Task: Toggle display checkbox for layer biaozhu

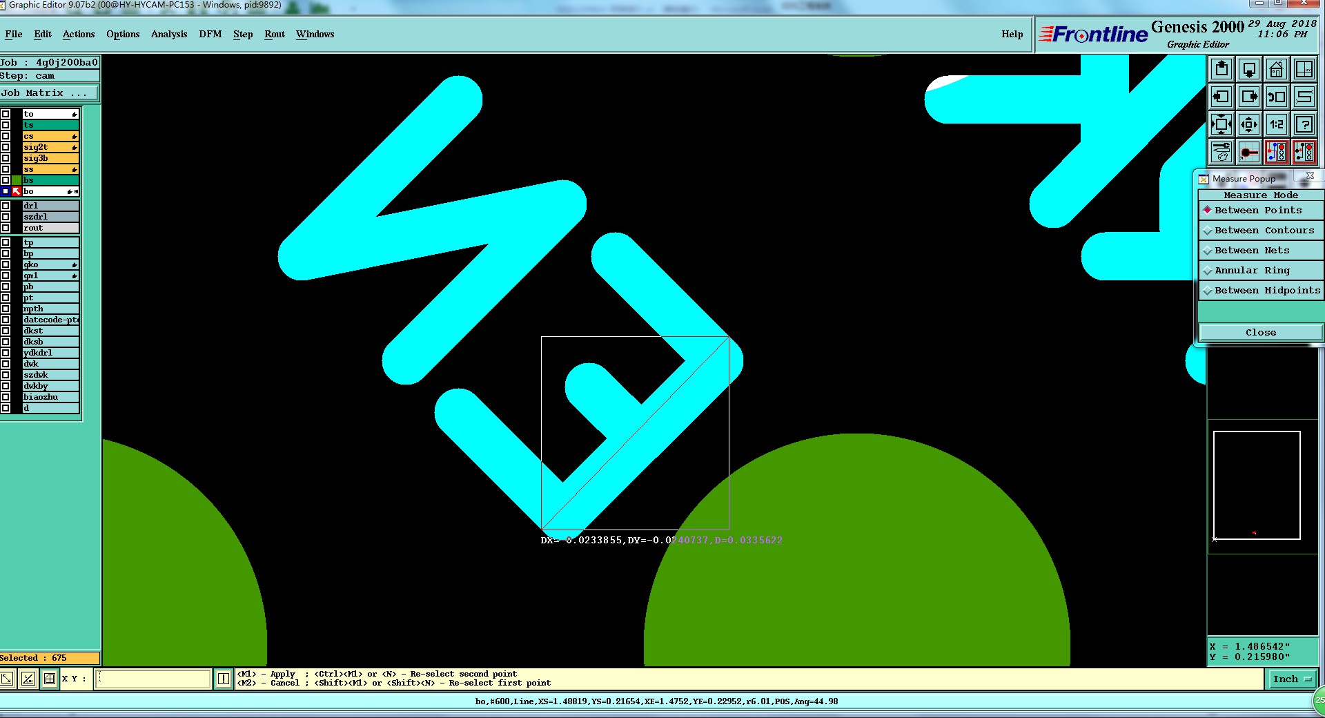Action: point(6,397)
